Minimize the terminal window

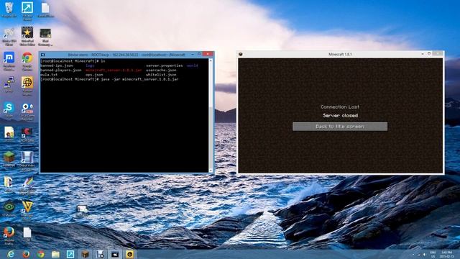[193, 55]
